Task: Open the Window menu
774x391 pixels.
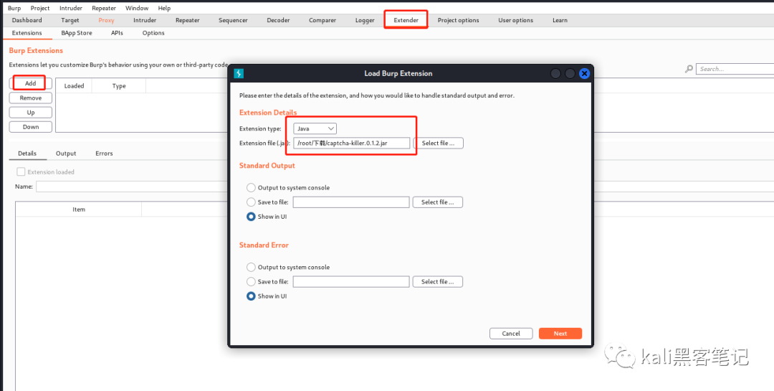Action: coord(137,8)
